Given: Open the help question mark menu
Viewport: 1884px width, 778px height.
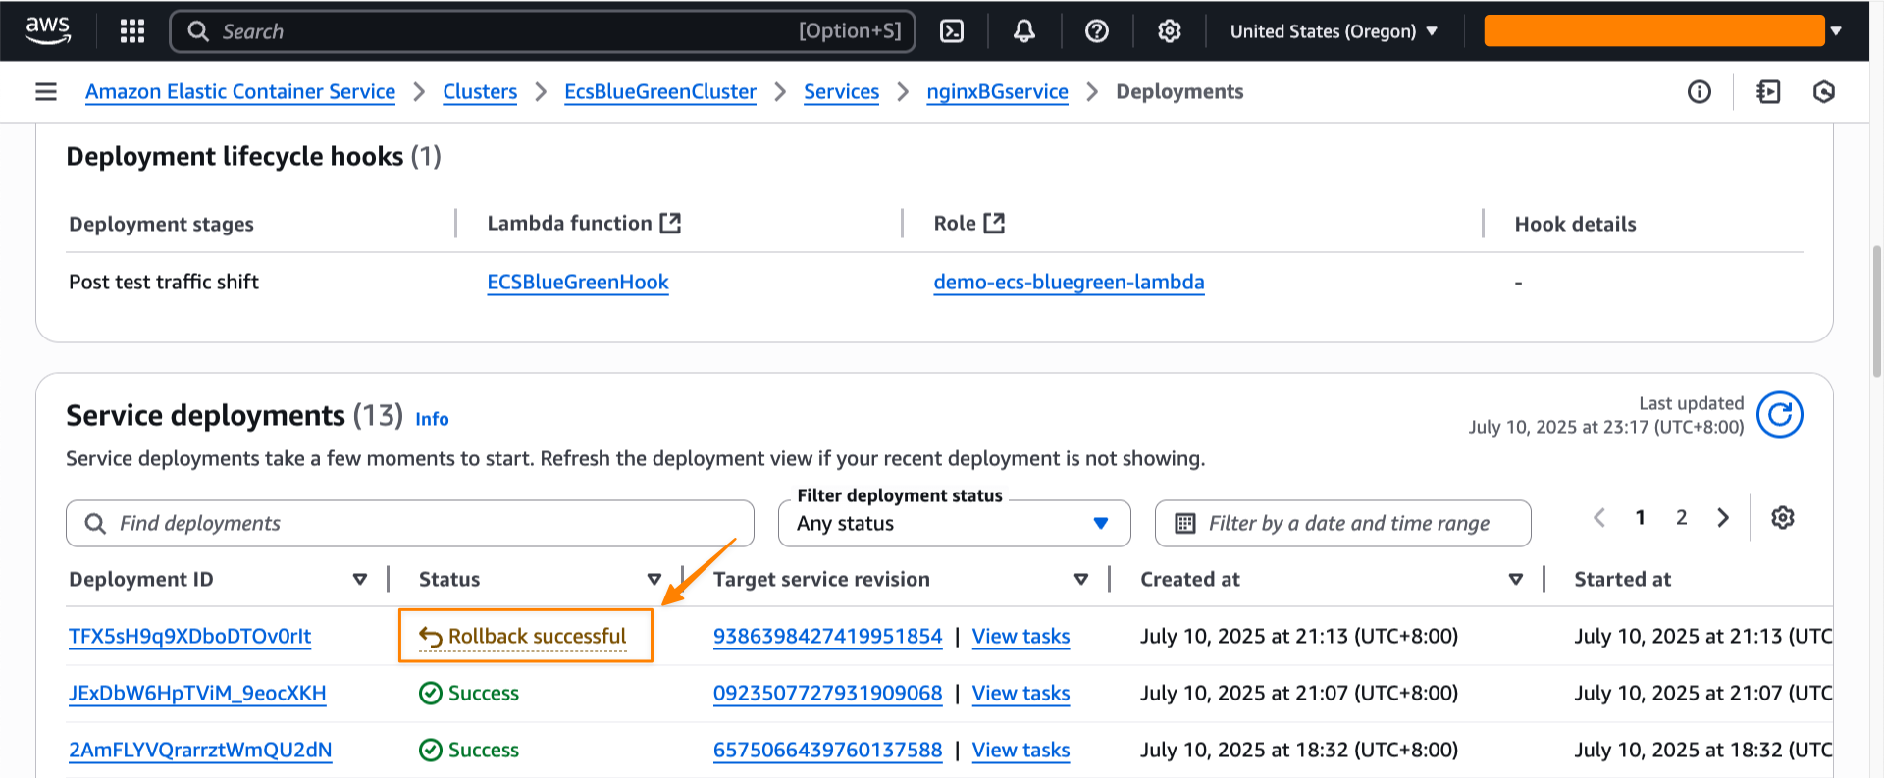Looking at the screenshot, I should [x=1097, y=31].
